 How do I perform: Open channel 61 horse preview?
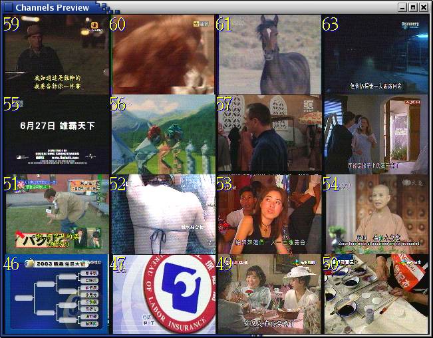point(269,55)
